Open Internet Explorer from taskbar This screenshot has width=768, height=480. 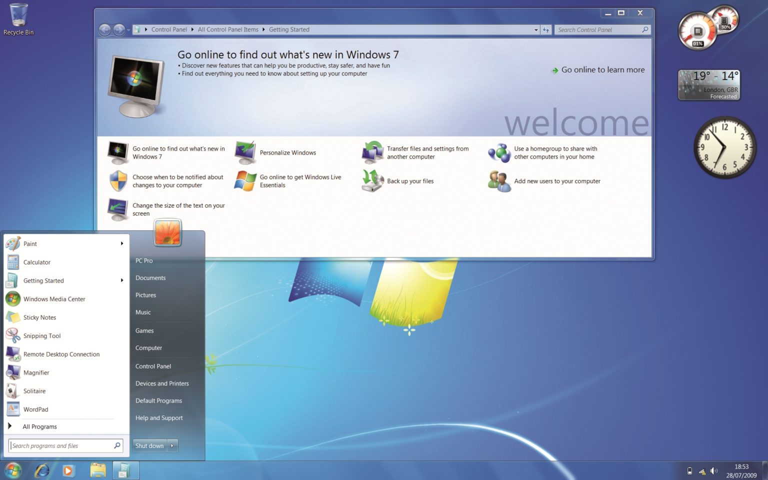point(41,470)
